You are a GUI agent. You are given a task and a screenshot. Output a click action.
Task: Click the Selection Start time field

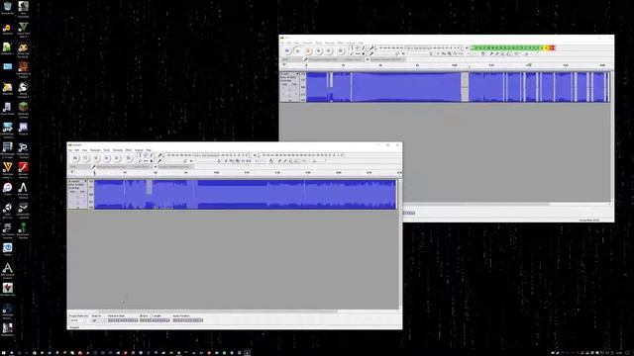(x=123, y=320)
